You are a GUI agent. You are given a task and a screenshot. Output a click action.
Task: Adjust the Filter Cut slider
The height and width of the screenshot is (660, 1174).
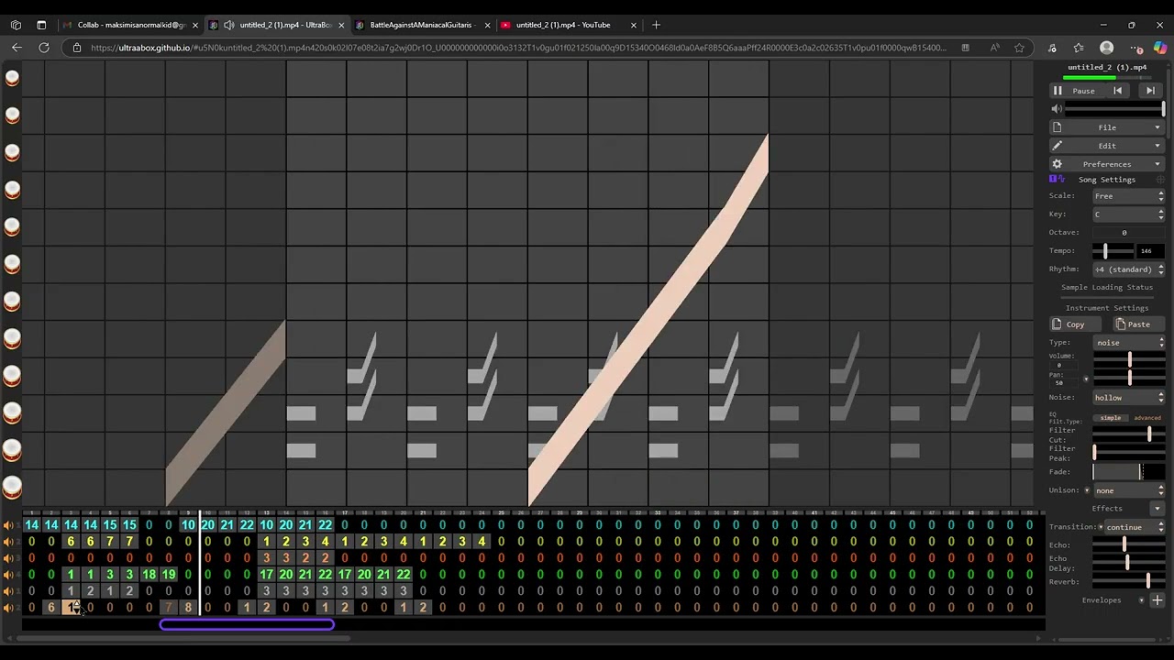click(x=1129, y=434)
